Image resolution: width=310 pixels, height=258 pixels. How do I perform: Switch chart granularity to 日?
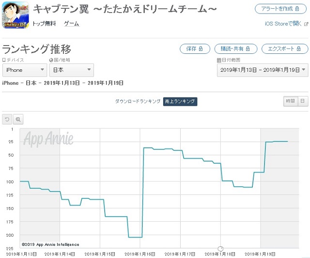[x=303, y=101]
